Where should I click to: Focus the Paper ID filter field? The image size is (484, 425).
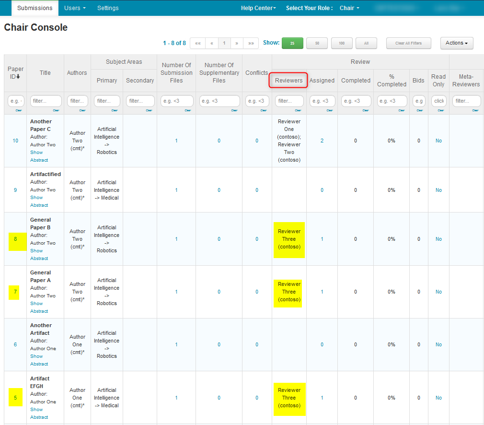pyautogui.click(x=16, y=101)
